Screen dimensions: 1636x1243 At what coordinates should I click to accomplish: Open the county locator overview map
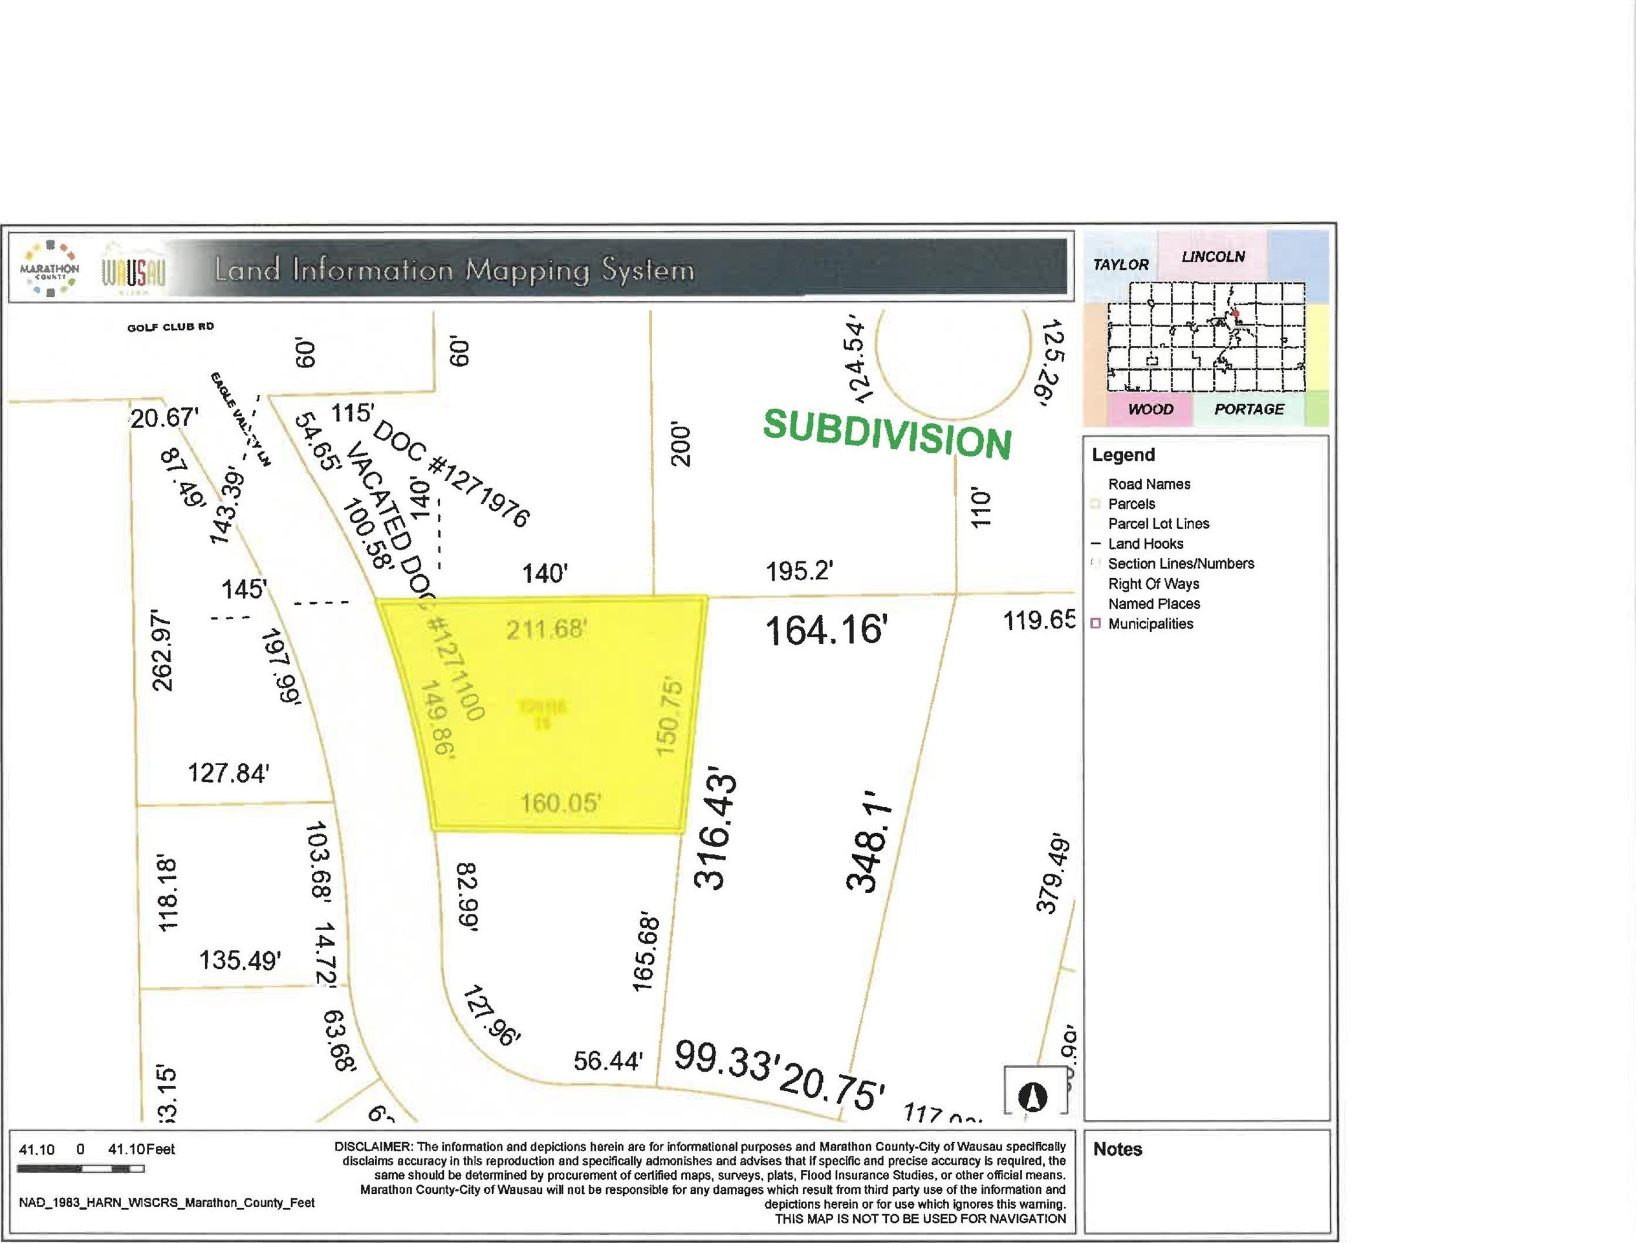1206,329
